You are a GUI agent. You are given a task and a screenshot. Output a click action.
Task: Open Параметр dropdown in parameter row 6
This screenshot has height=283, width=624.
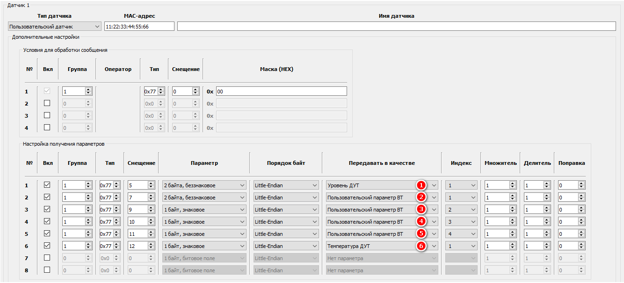pyautogui.click(x=204, y=246)
